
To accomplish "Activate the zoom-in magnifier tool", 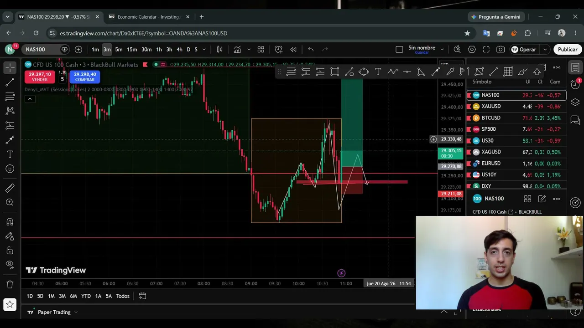I will [10, 202].
